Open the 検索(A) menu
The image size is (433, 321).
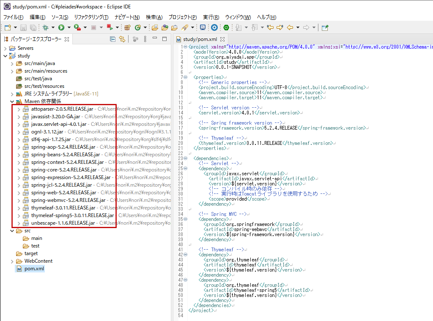pyautogui.click(x=154, y=17)
